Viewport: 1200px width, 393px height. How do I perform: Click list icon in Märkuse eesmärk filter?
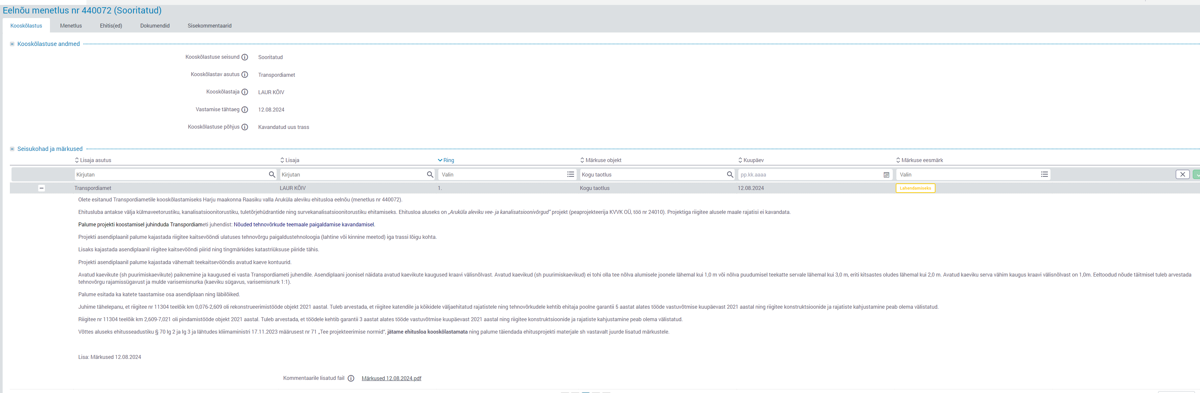click(1044, 175)
